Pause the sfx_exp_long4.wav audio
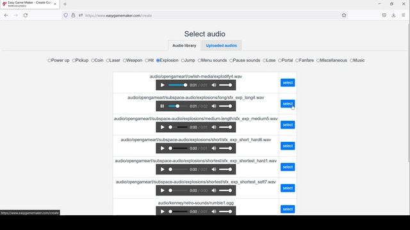The height and width of the screenshot is (230, 410). tap(162, 106)
